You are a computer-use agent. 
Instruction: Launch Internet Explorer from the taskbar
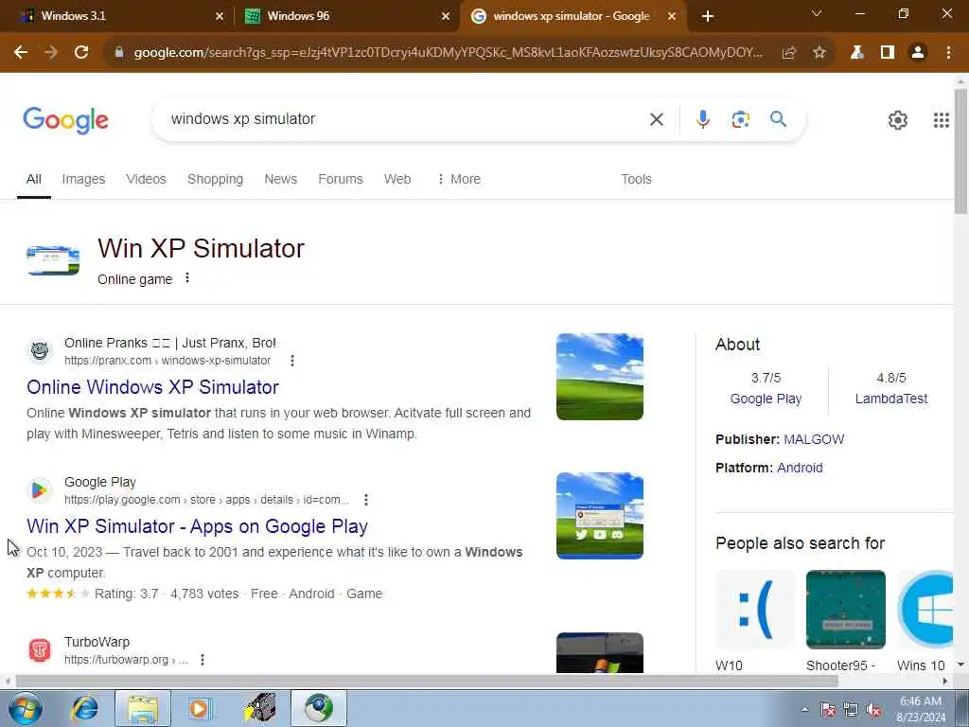tap(84, 708)
